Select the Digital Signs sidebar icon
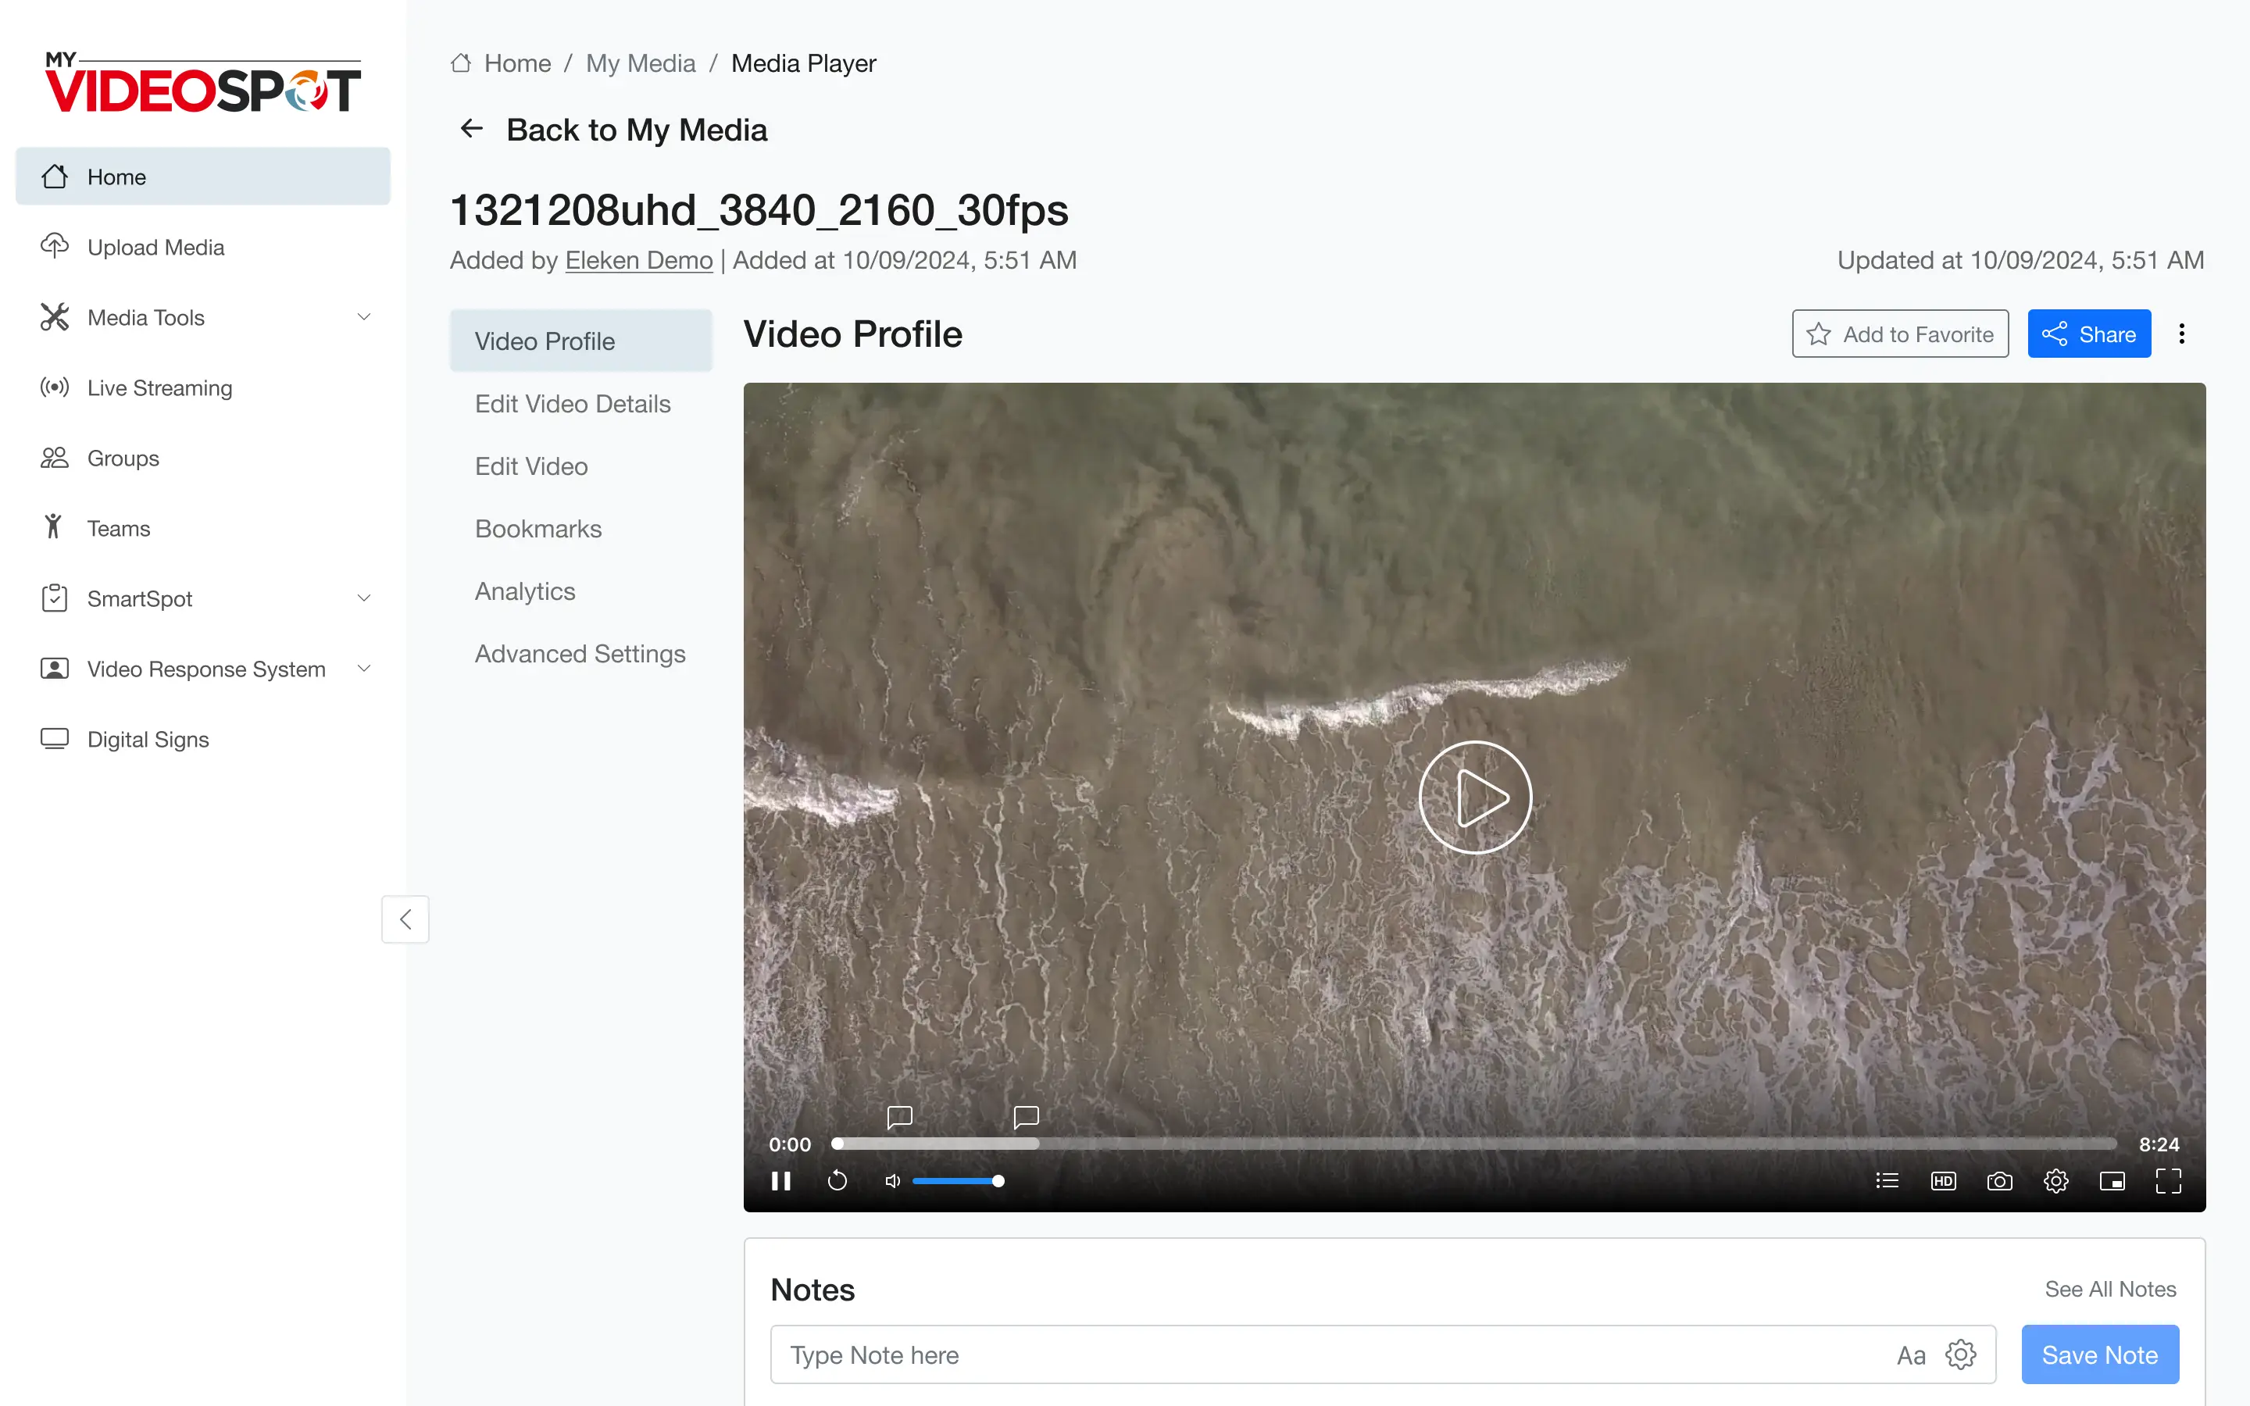The height and width of the screenshot is (1406, 2250). 55,738
